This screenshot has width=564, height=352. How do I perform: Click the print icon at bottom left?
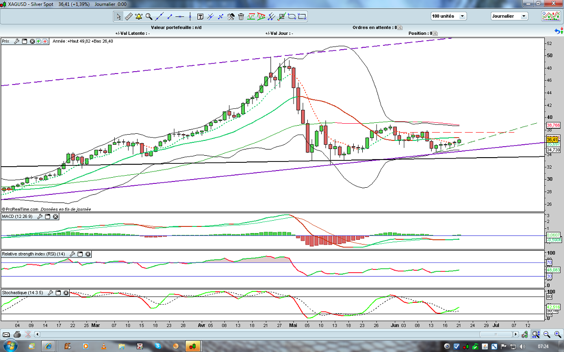[x=17, y=334]
